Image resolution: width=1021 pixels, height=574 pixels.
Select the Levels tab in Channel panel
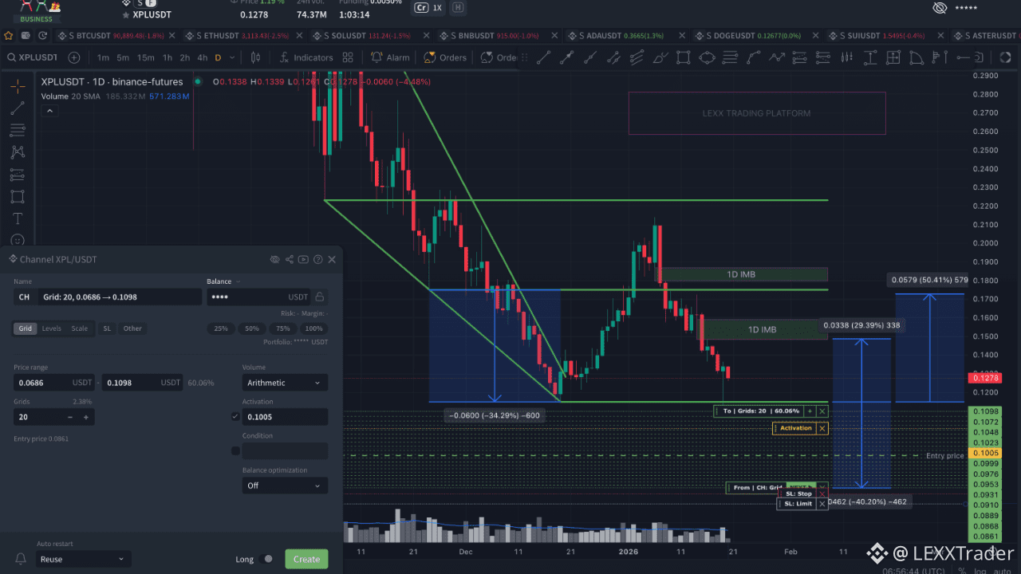(51, 328)
